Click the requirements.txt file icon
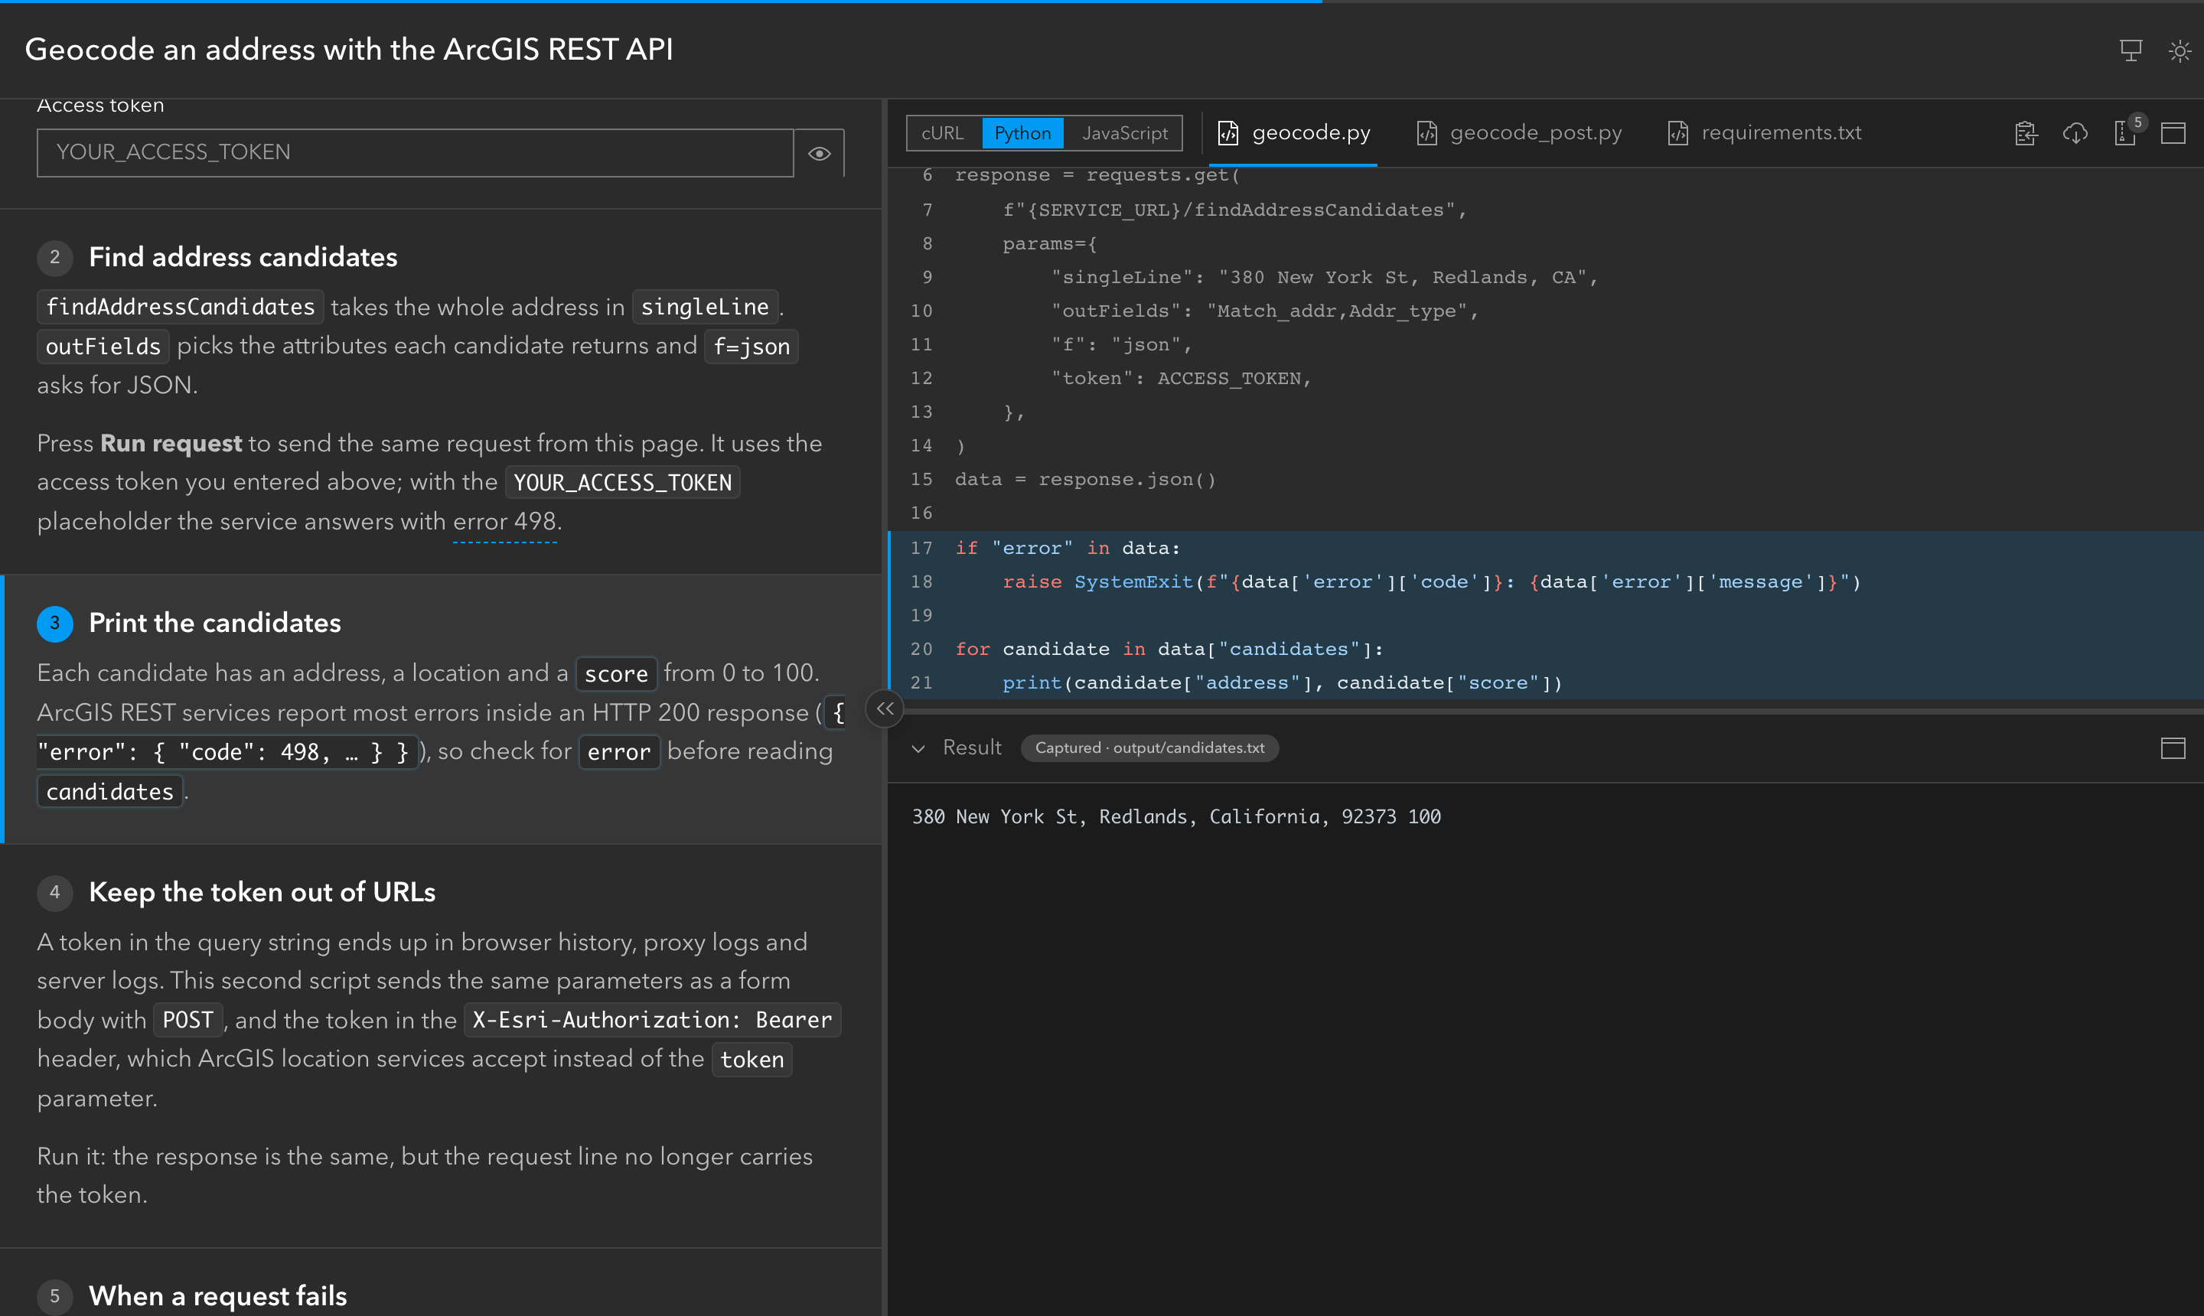This screenshot has width=2204, height=1316. point(1678,133)
